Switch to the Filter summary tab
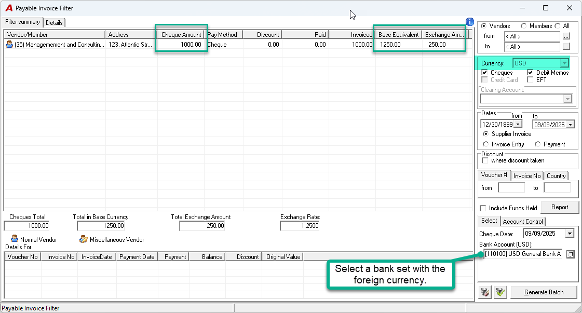 (22, 22)
